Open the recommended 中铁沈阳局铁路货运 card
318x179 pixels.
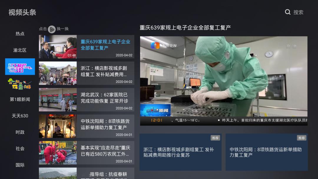tap(266, 152)
